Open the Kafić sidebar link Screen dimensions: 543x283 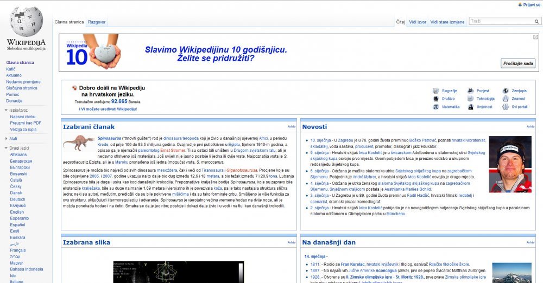11,69
